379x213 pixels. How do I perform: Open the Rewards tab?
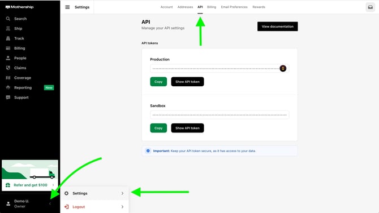pos(259,7)
